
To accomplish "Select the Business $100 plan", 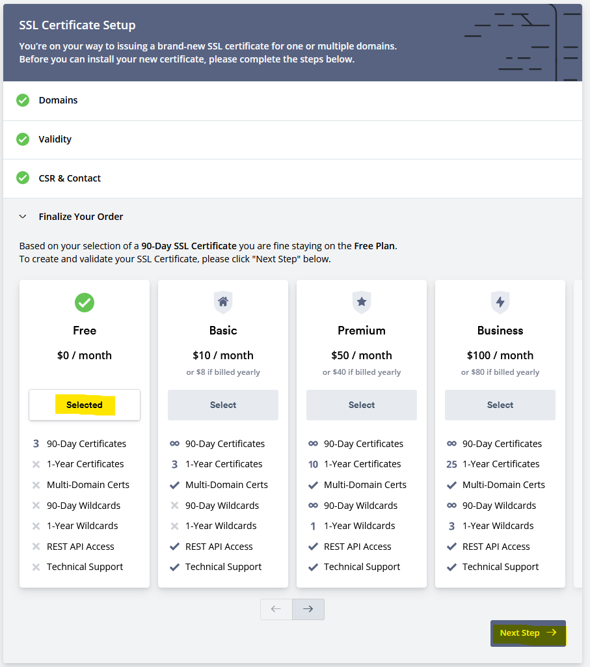I will coord(500,405).
